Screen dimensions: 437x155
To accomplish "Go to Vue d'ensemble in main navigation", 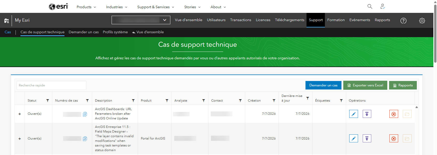I will click(188, 20).
